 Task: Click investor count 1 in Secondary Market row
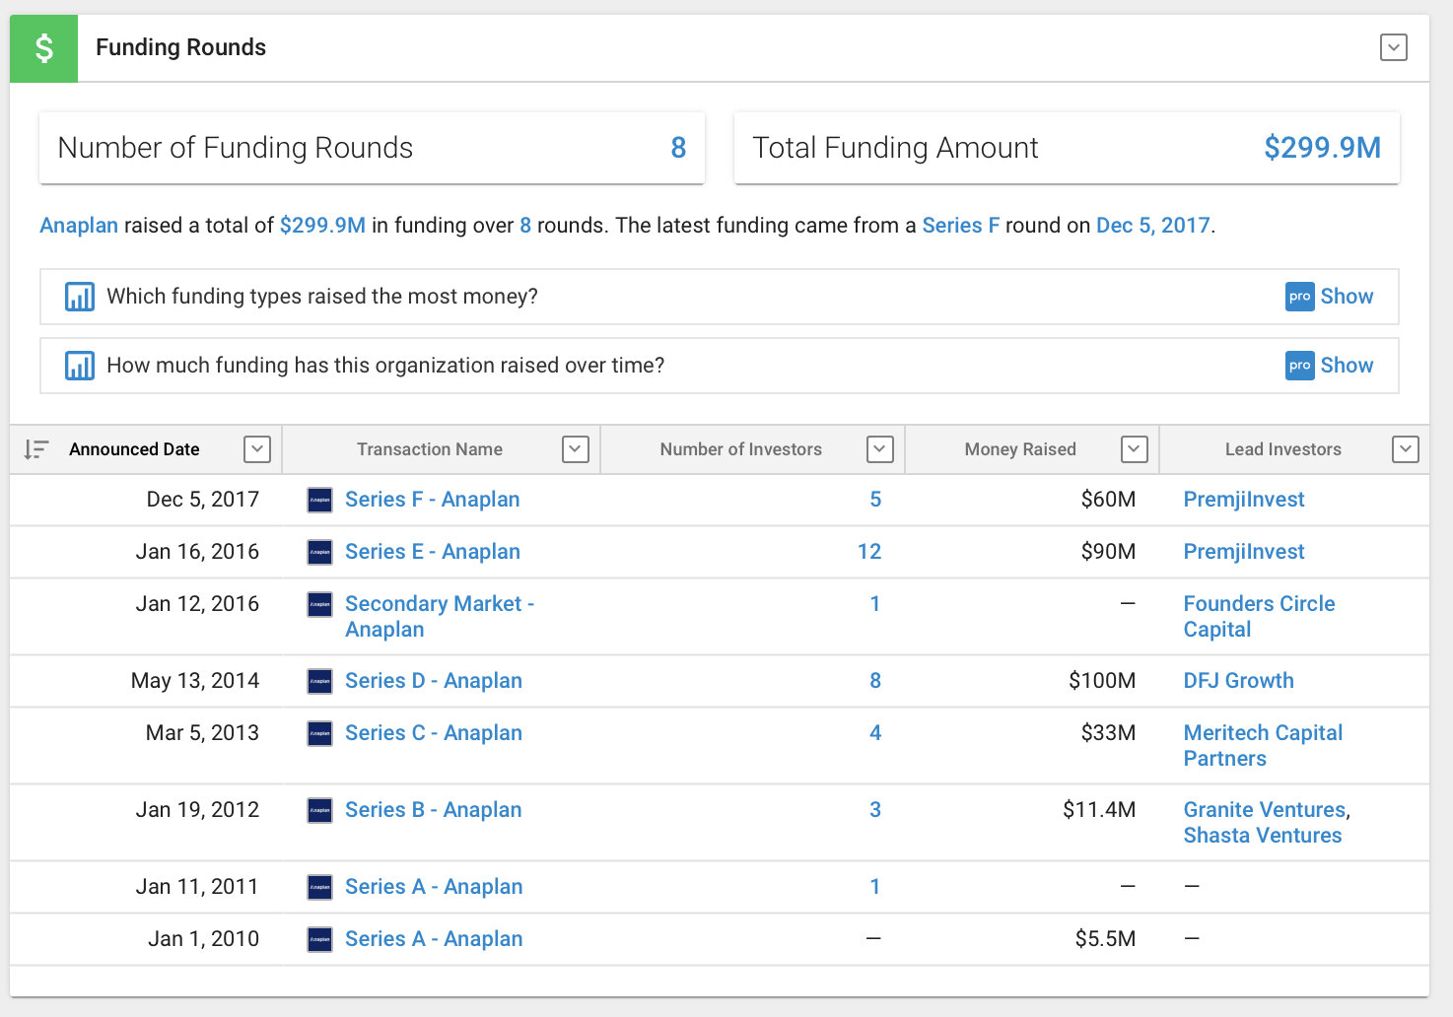pyautogui.click(x=875, y=604)
